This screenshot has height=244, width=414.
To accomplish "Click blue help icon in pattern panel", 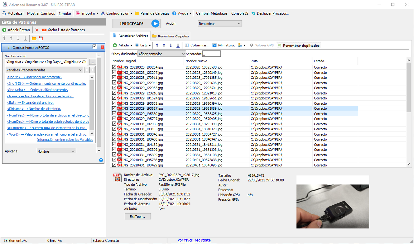I will click(101, 160).
